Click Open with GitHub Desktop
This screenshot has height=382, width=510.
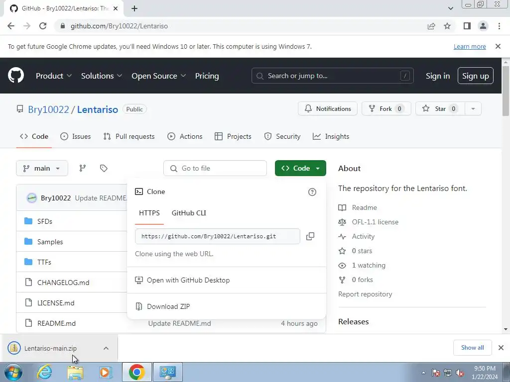tap(188, 280)
